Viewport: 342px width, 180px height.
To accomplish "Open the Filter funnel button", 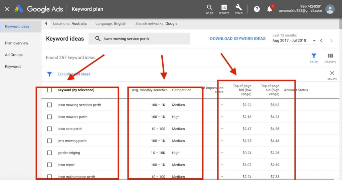I will click(314, 58).
